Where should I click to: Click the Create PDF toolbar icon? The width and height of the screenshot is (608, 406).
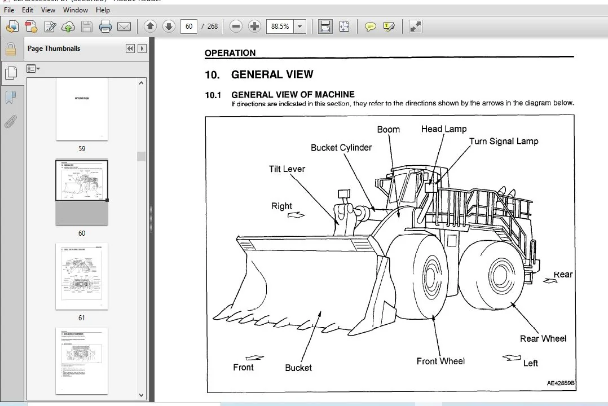click(31, 27)
